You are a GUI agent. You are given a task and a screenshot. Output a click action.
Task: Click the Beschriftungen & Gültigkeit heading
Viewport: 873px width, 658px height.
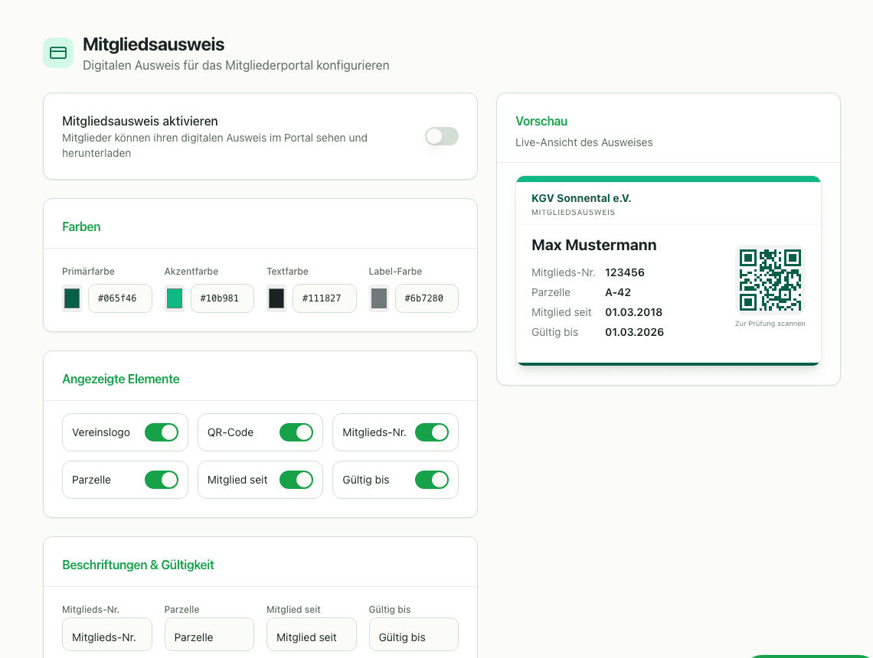click(138, 565)
